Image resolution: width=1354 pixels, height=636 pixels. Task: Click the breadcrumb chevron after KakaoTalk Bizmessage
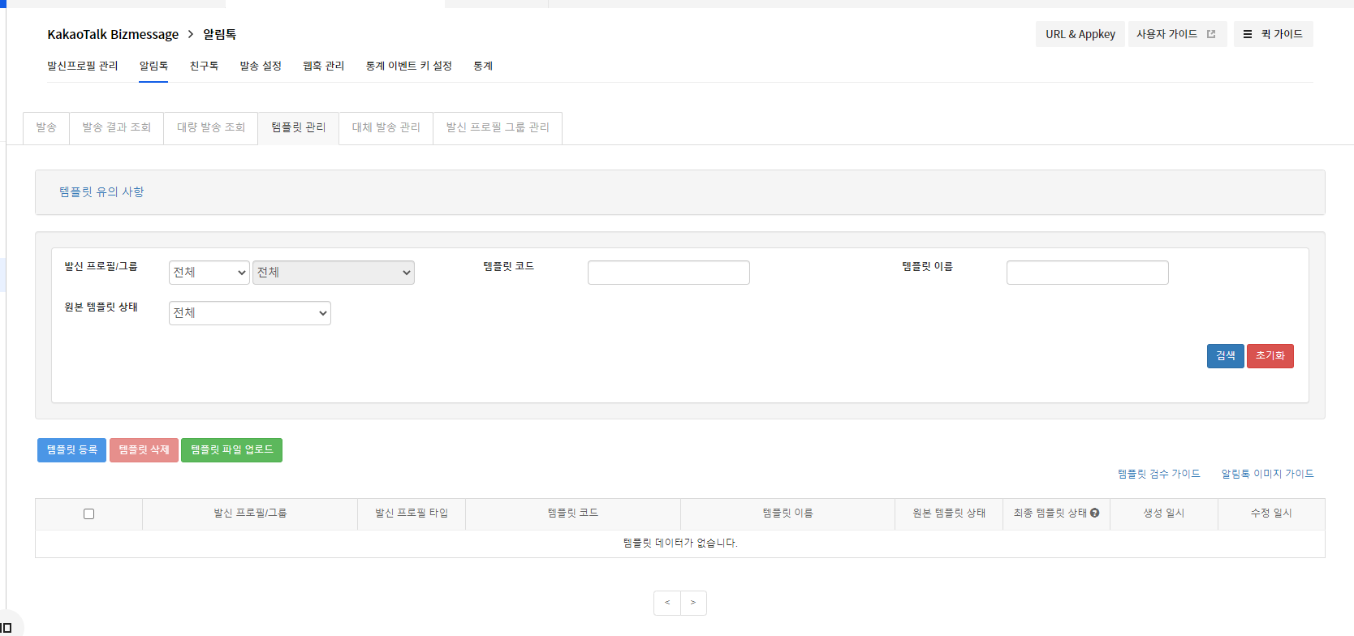pos(191,34)
